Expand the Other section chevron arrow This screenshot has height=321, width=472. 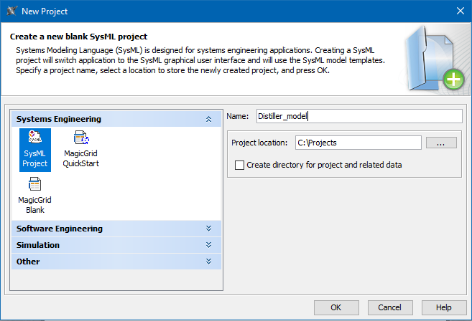208,262
